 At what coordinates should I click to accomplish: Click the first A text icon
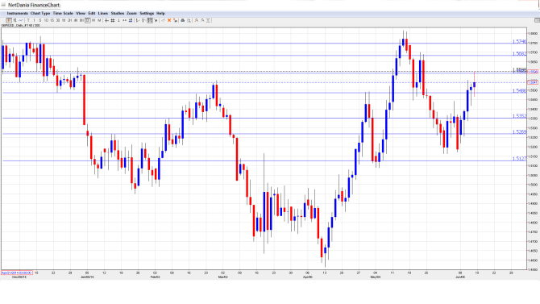197,20
